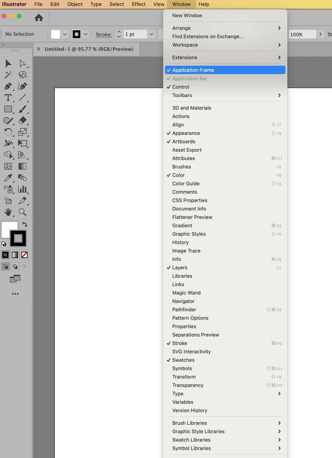
Task: Choose the Lasso tool
Action: point(22,75)
